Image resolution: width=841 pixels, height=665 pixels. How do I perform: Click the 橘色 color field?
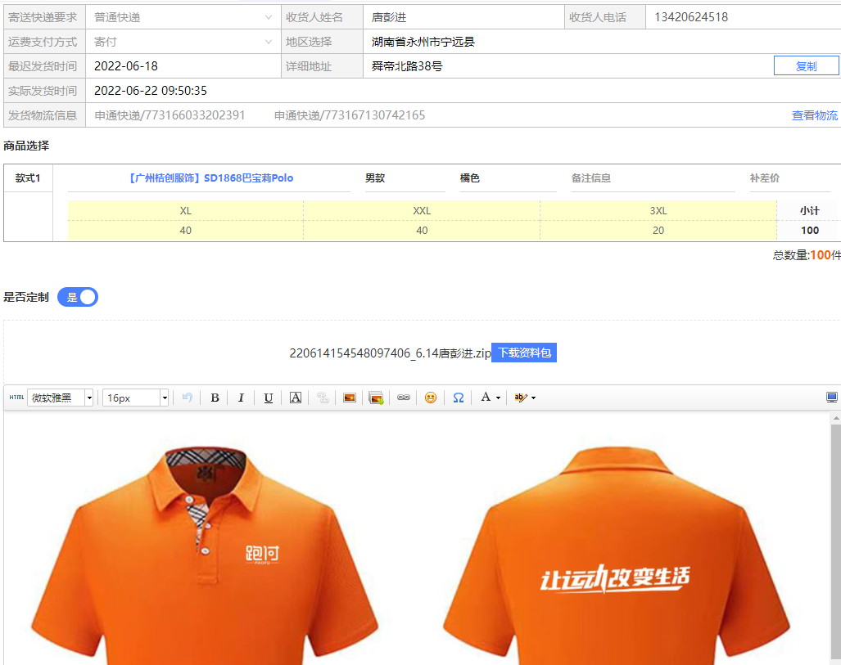tap(508, 179)
